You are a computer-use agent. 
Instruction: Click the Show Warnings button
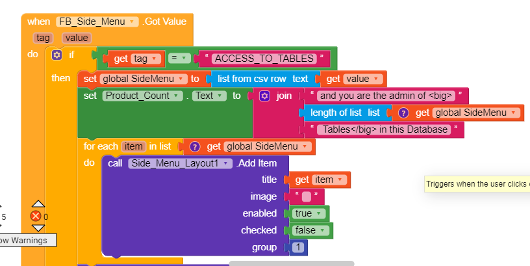pyautogui.click(x=28, y=240)
